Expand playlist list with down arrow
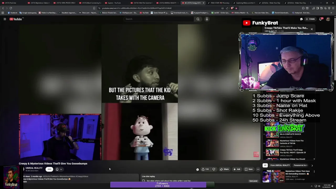 click(x=314, y=159)
